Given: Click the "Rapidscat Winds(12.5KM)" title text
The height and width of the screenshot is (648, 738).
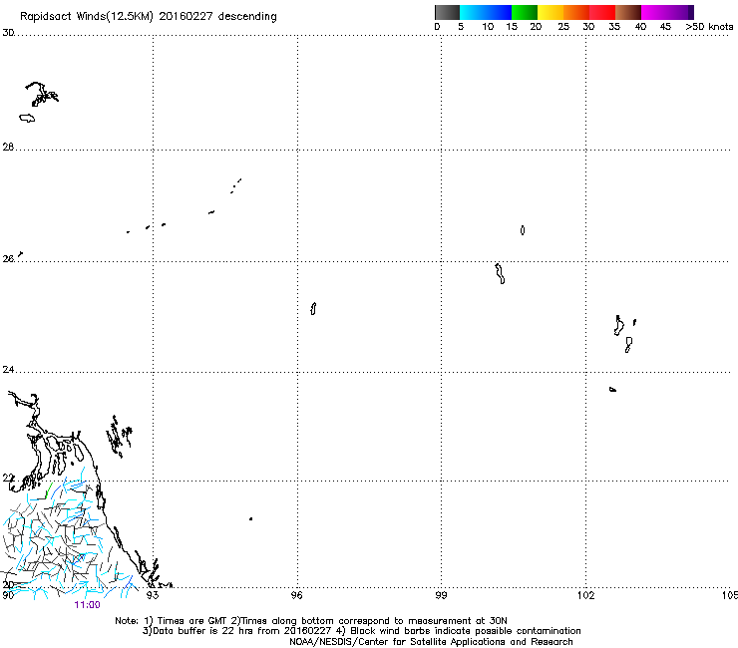Looking at the screenshot, I should 87,17.
